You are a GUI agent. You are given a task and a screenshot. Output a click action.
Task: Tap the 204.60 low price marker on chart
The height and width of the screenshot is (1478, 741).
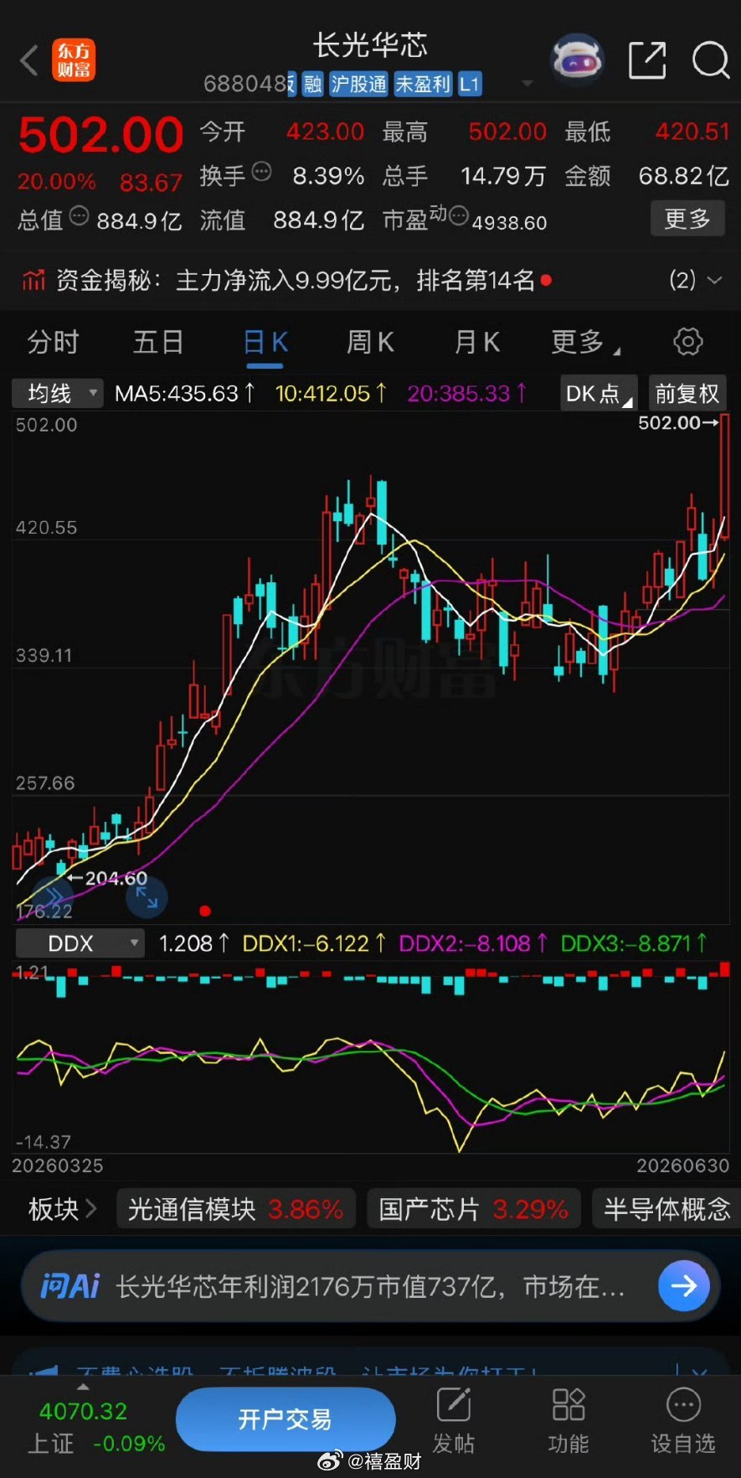coord(107,878)
